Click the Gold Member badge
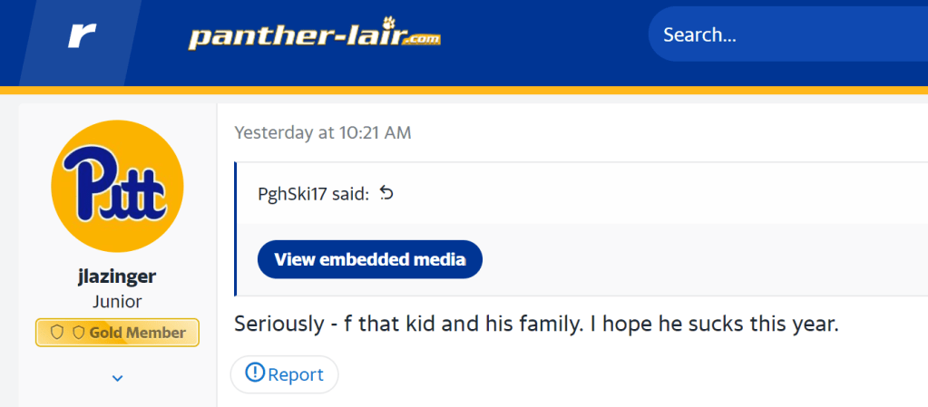 (117, 333)
